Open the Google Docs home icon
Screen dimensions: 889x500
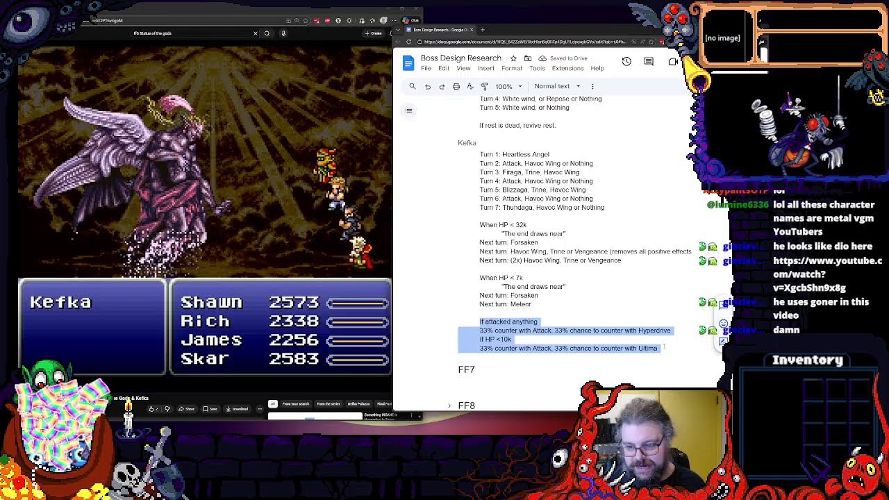tap(408, 62)
